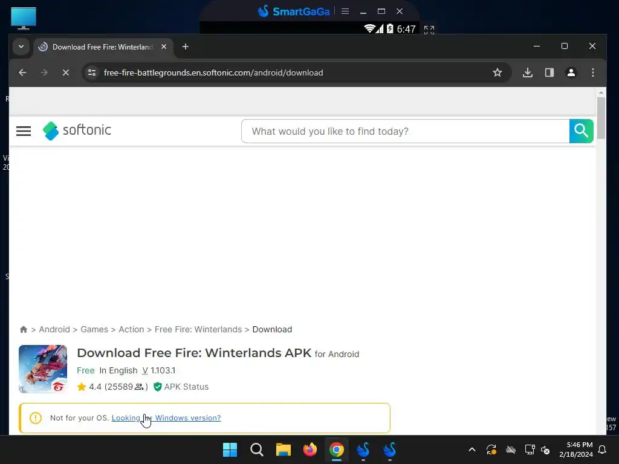Screen dimensions: 619x464
Task: Open the notification bell
Action: (x=603, y=449)
